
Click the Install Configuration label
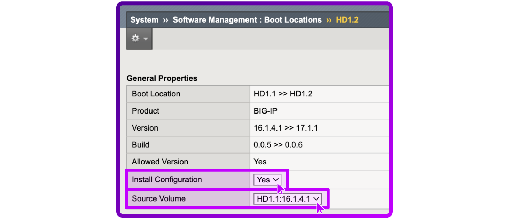[167, 180]
